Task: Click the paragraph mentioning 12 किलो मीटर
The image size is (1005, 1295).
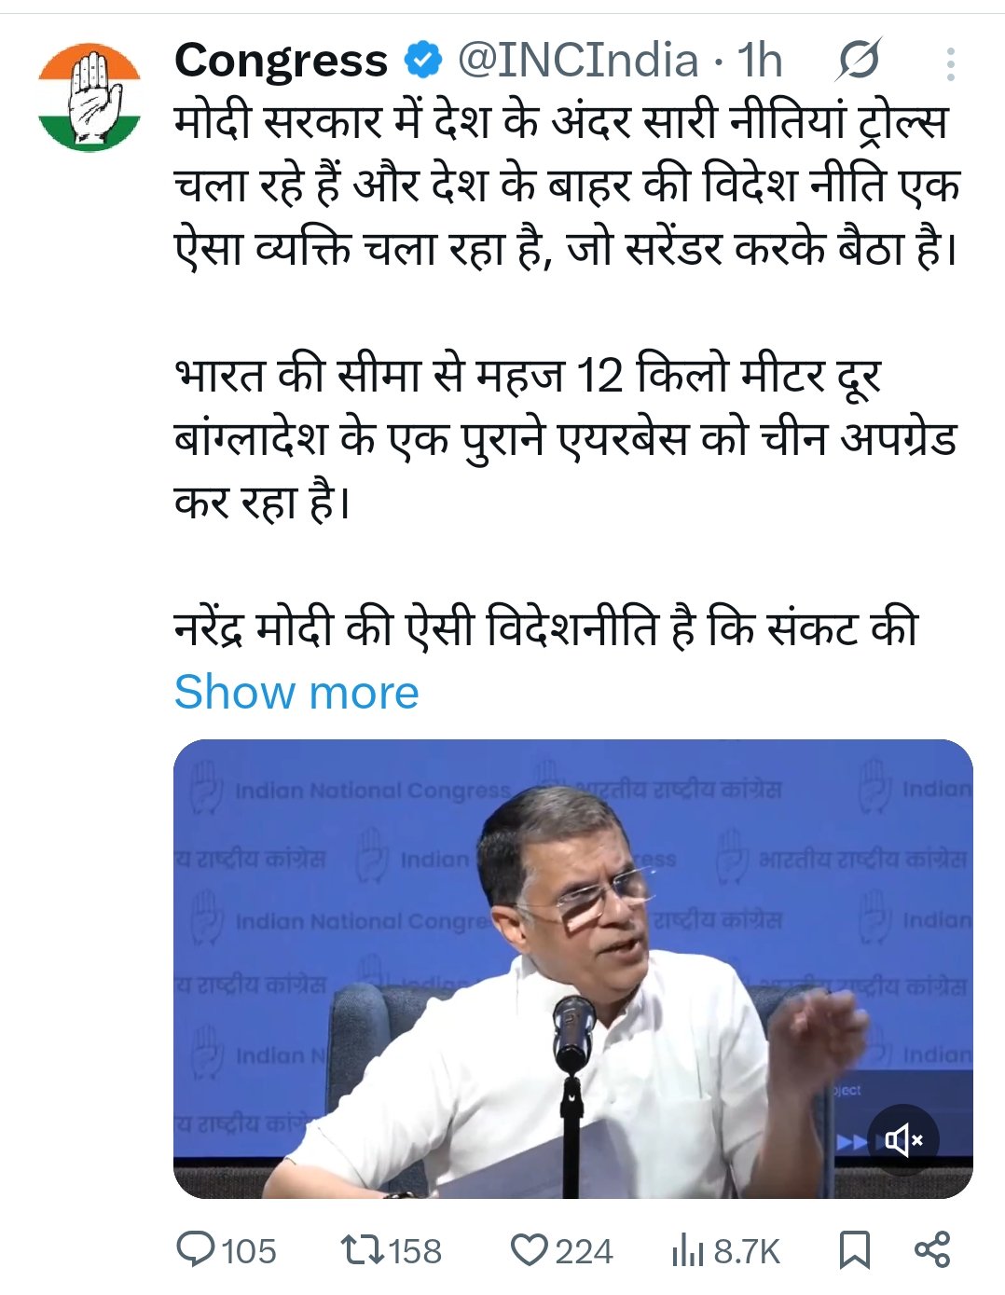Action: coord(566,438)
